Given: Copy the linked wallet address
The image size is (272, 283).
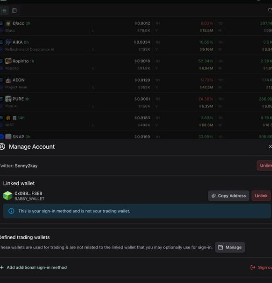Looking at the screenshot, I should 228,196.
